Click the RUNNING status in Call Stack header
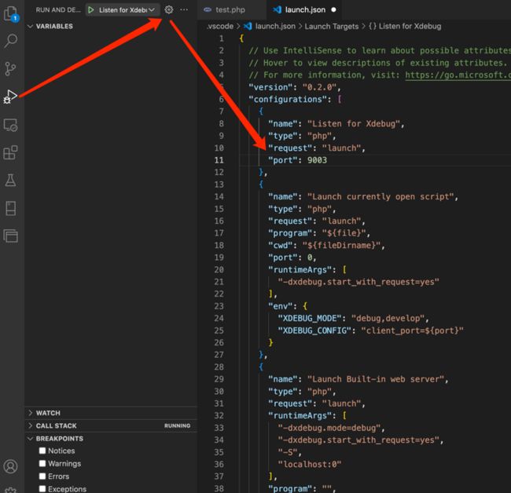This screenshot has width=511, height=493. click(178, 425)
